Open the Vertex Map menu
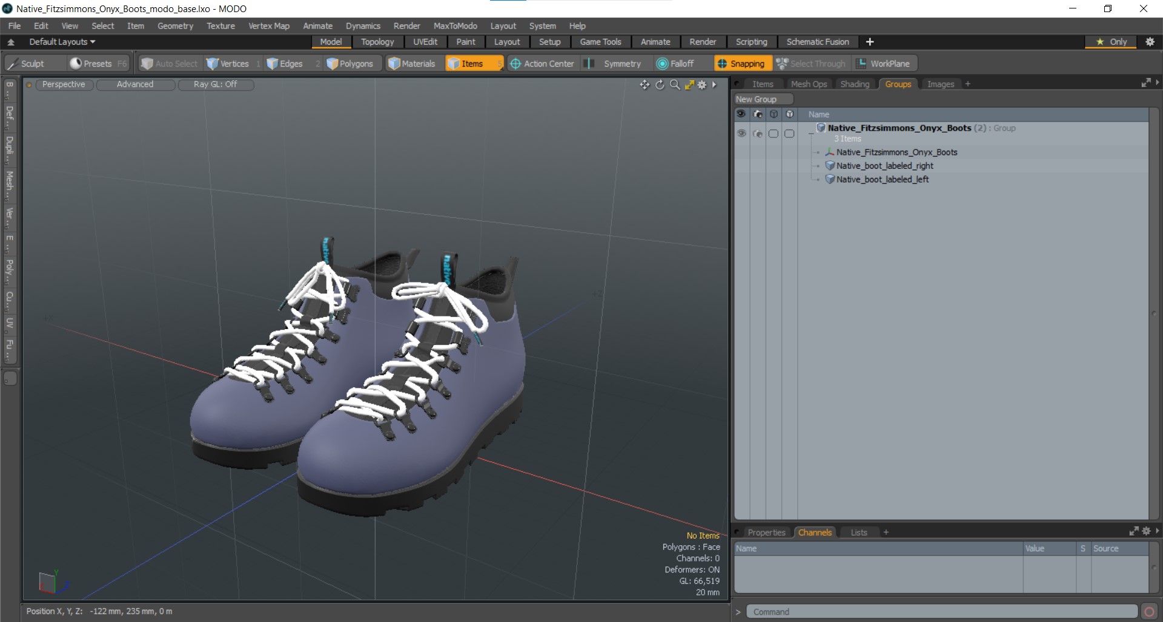 tap(269, 26)
